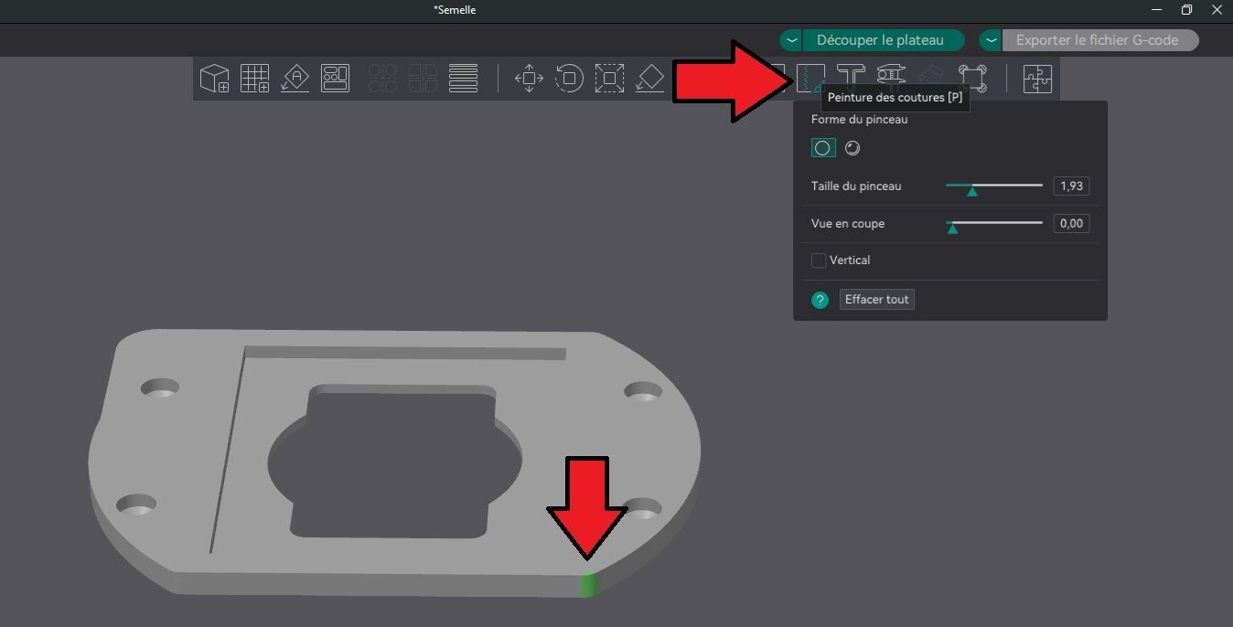Screen dimensions: 1233x627
Task: Select the Lay on face tool
Action: [x=649, y=79]
